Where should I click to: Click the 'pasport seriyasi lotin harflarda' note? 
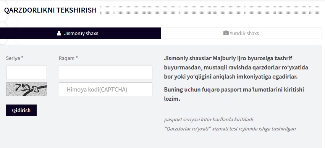coord(209,120)
